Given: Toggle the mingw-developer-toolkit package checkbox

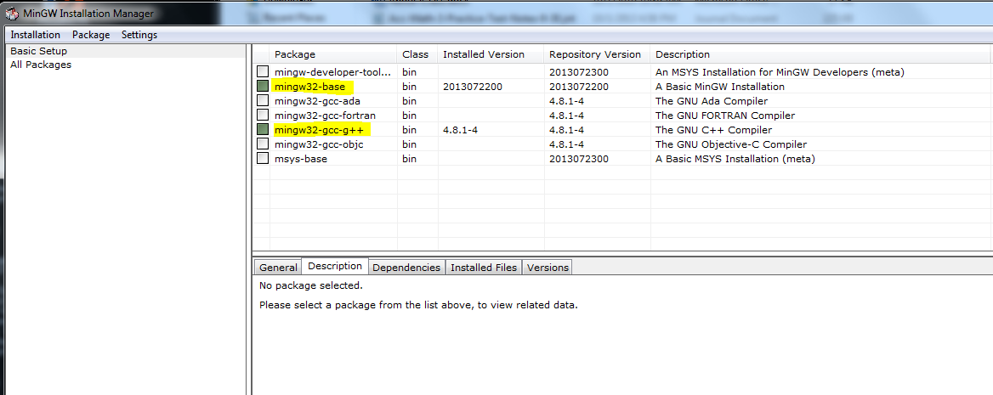Looking at the screenshot, I should pos(263,72).
